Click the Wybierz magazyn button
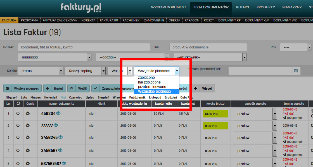The width and height of the screenshot is (313, 167). click(x=23, y=89)
